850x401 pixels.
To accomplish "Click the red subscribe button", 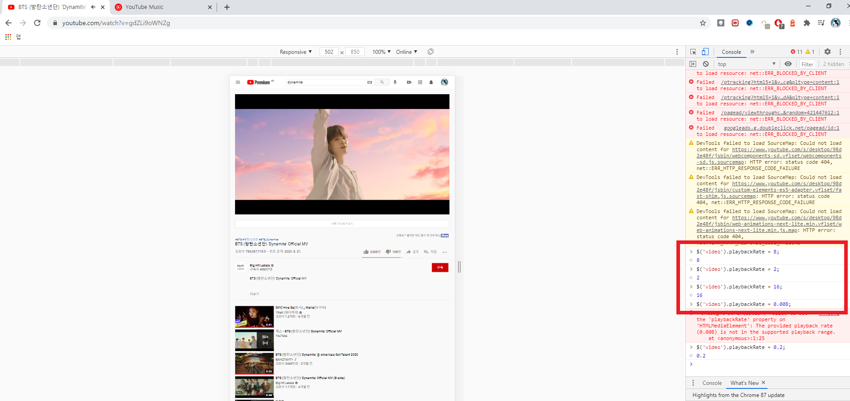I will (x=440, y=267).
